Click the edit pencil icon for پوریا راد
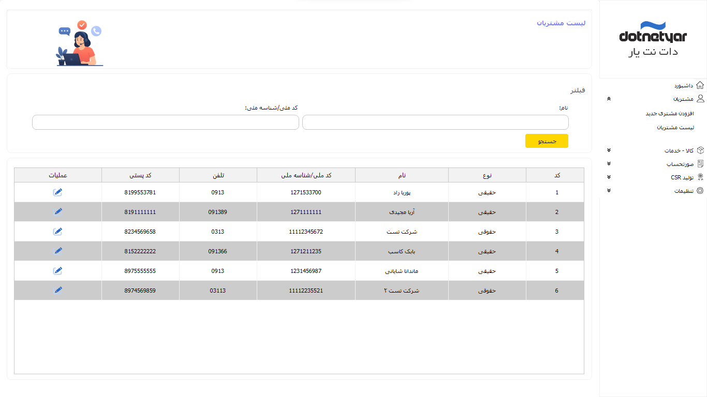The width and height of the screenshot is (707, 397). coord(58,192)
